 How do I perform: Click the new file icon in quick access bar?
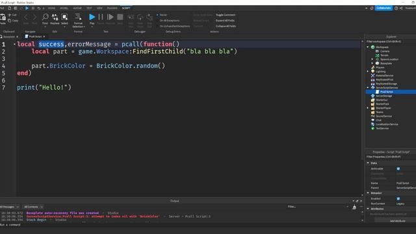point(9,8)
